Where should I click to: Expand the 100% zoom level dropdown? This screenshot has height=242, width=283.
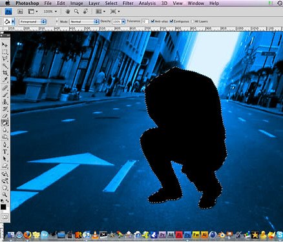pos(50,12)
